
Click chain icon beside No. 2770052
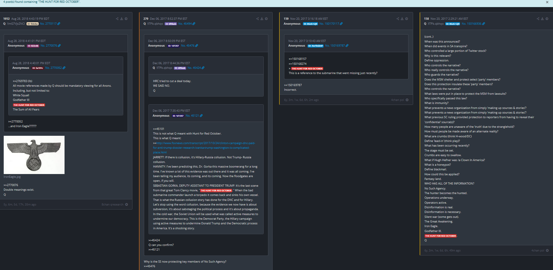click(x=64, y=68)
